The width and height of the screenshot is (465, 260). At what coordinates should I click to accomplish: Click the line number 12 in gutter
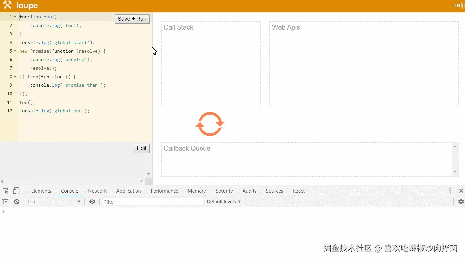[10, 111]
